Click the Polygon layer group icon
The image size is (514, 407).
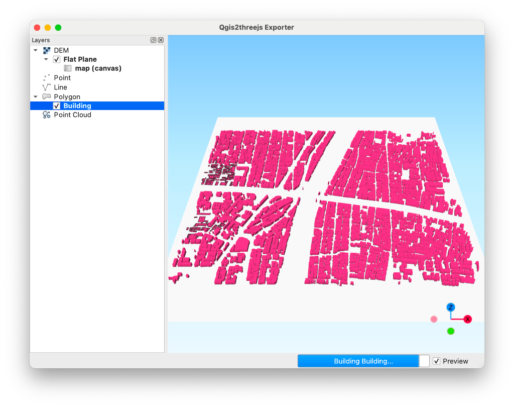[47, 96]
